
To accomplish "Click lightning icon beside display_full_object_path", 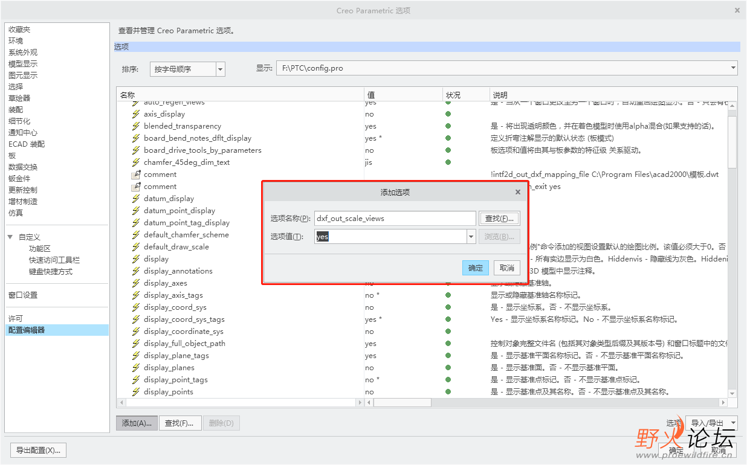I will [136, 344].
